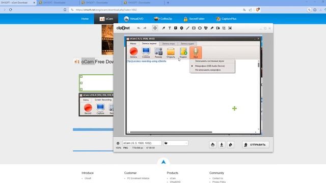The image size is (326, 183).
Task: Switch to the Запись экрана tab
Action: pos(149,44)
